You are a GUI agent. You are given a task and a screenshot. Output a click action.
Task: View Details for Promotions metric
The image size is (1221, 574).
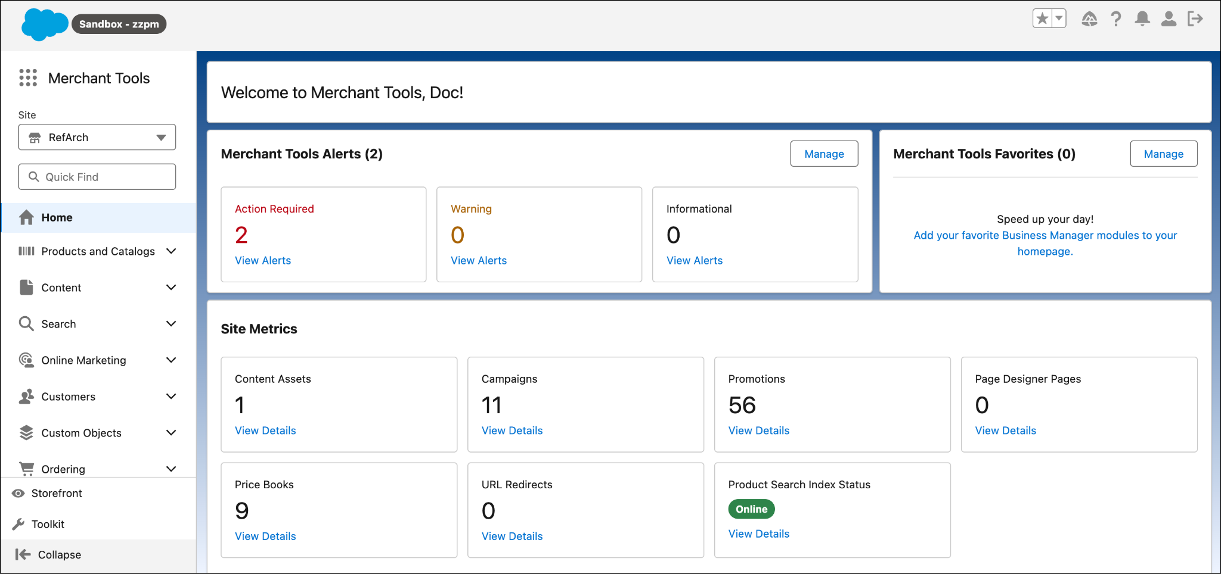(758, 430)
